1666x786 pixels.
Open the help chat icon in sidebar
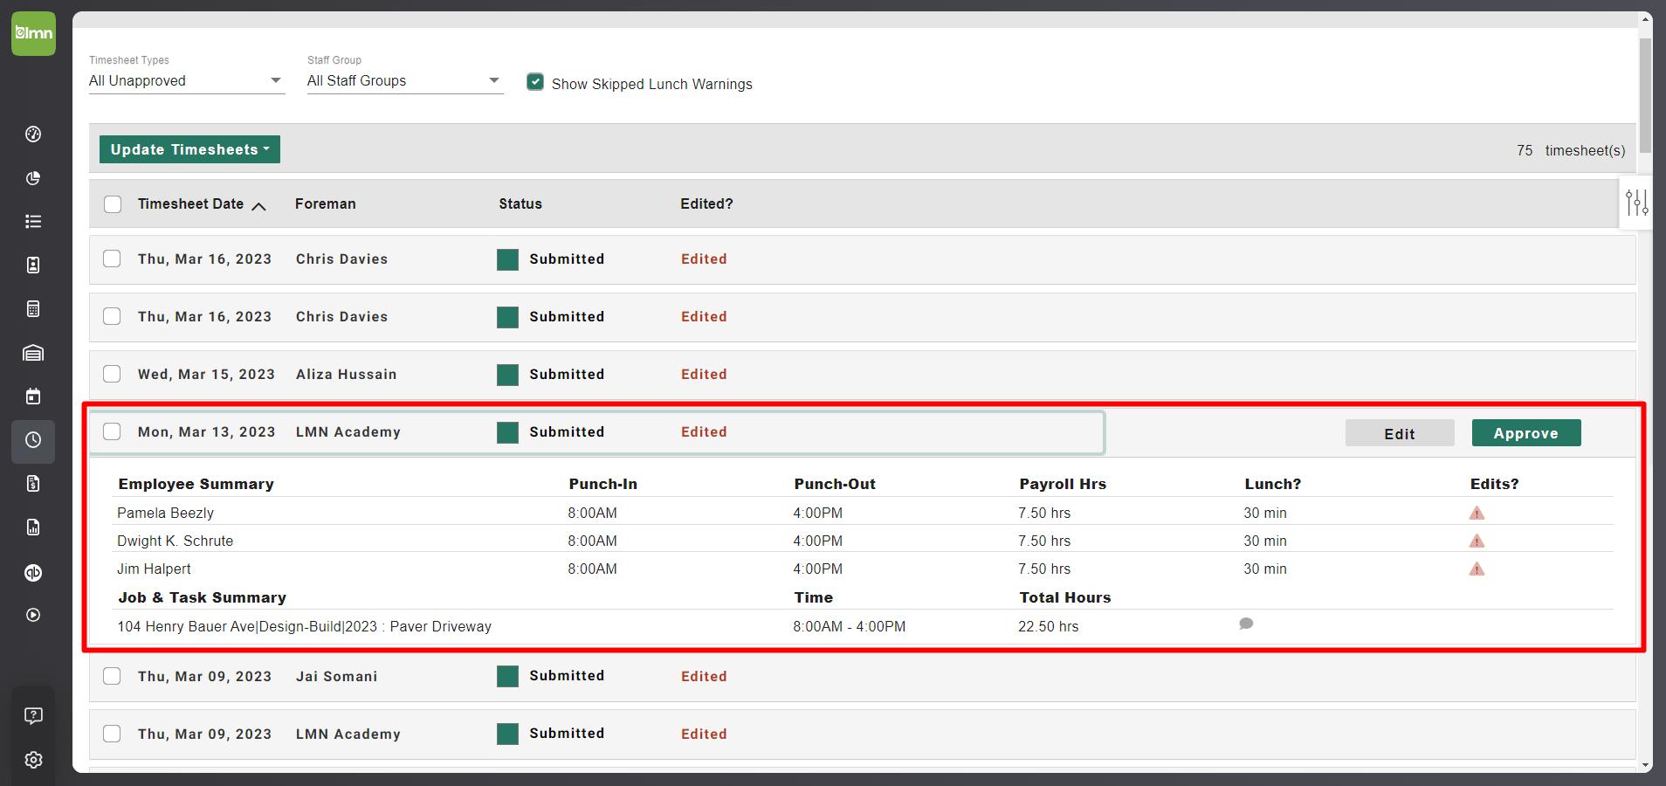[x=33, y=716]
